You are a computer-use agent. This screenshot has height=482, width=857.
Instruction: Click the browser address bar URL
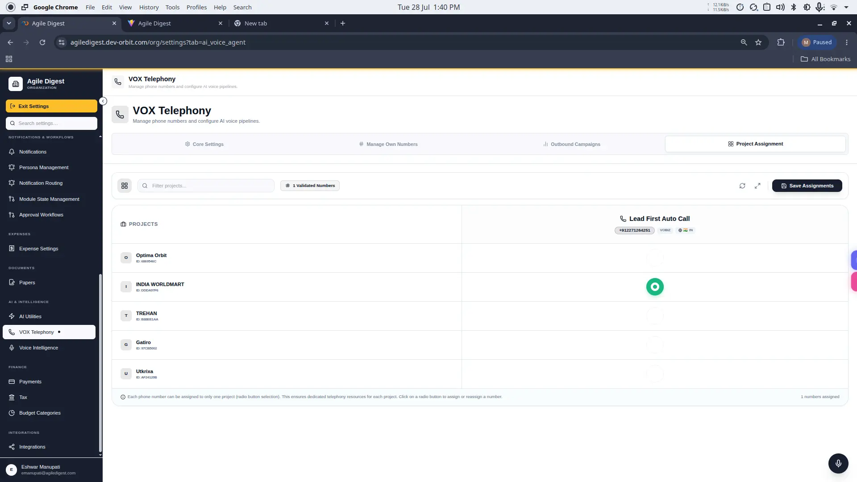point(158,42)
